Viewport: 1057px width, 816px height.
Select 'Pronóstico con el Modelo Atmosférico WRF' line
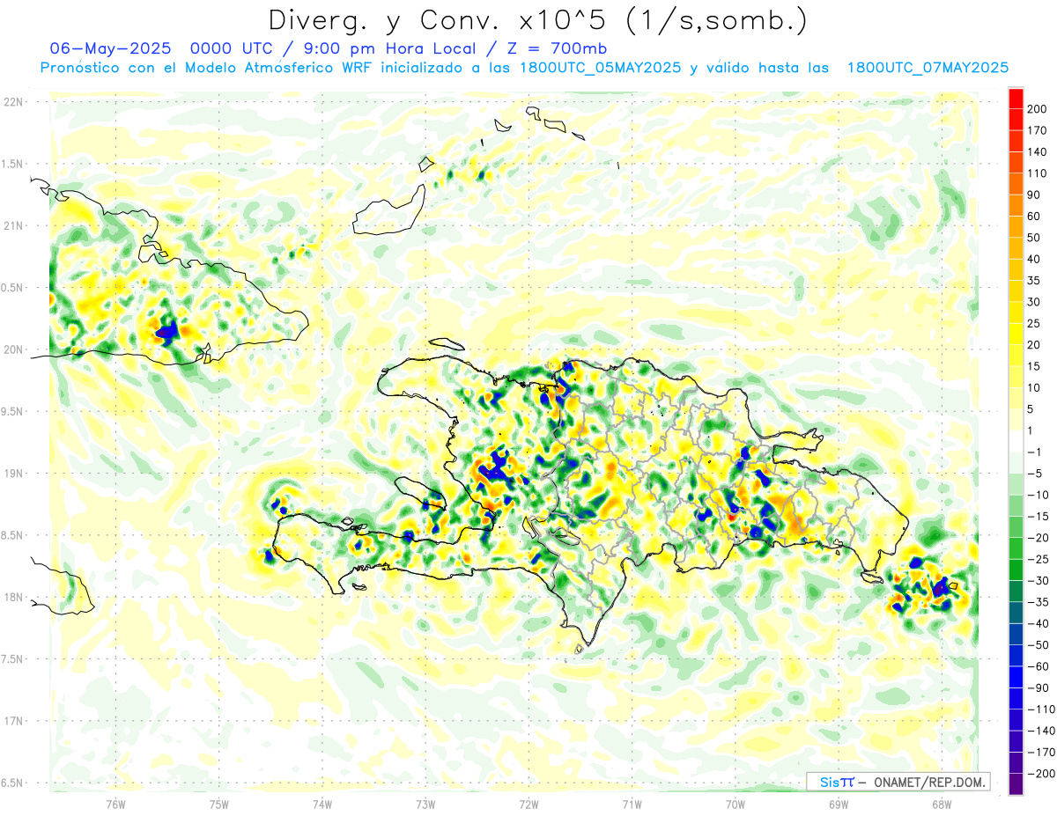(208, 68)
